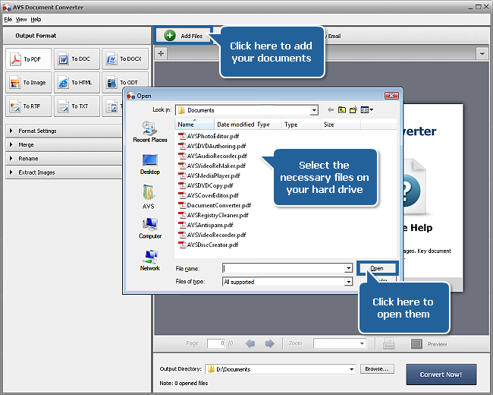Open the Output Directory dropdown
The width and height of the screenshot is (493, 395).
click(x=351, y=369)
